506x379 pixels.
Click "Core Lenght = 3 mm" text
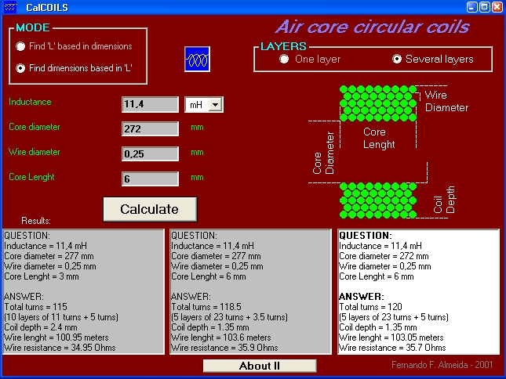(x=42, y=276)
